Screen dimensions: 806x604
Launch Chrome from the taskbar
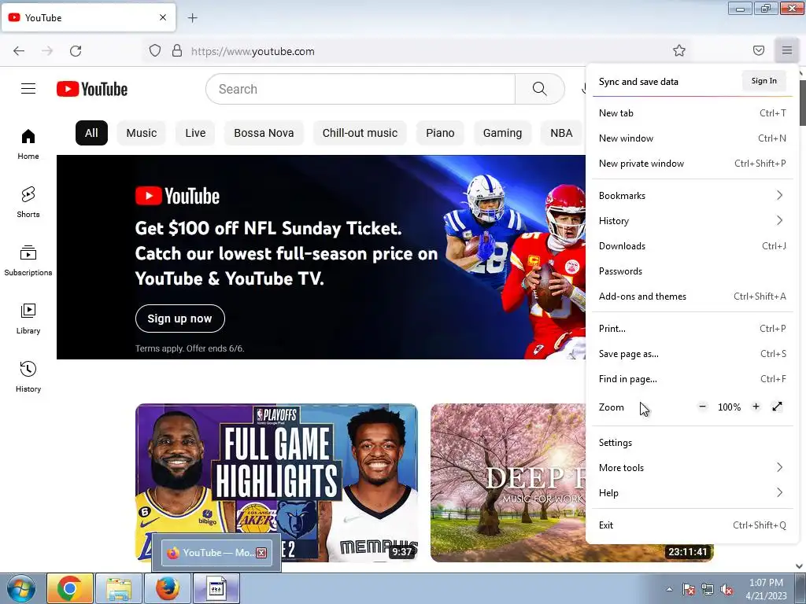[x=70, y=588]
